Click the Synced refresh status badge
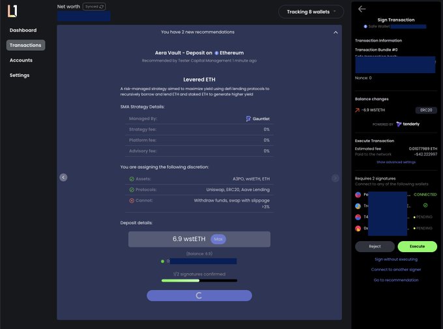443x329 pixels. point(94,7)
